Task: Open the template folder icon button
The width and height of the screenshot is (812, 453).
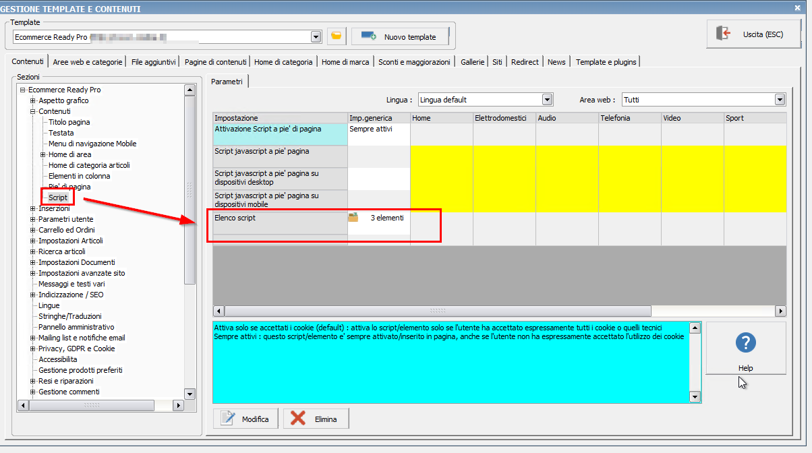Action: click(337, 36)
